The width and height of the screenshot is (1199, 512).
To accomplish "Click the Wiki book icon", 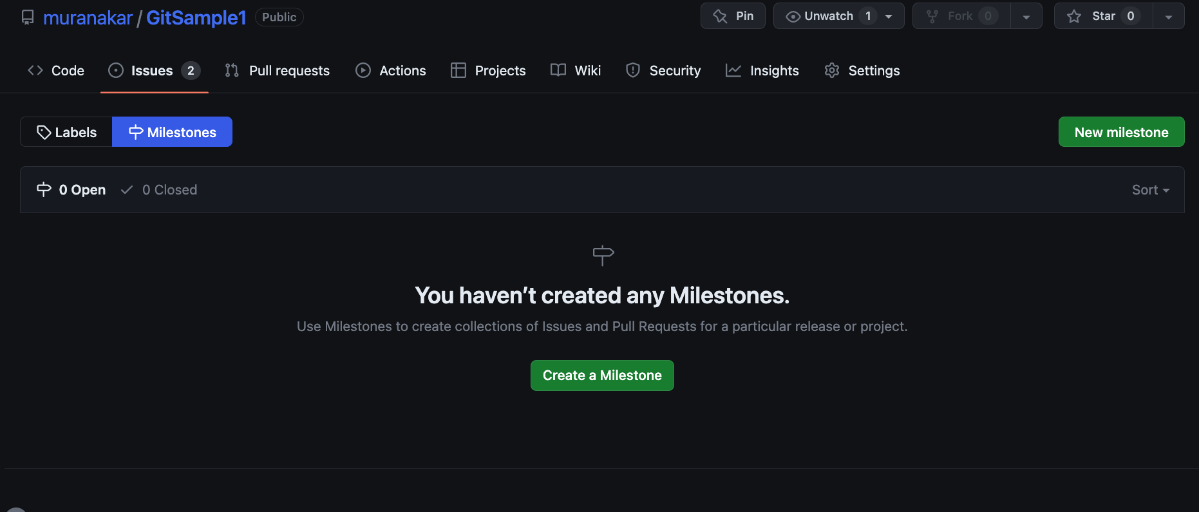I will pos(558,70).
